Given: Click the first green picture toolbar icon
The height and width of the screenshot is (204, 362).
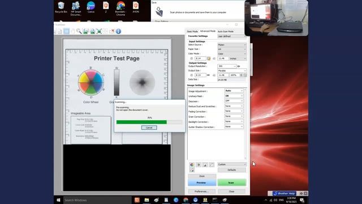Looking at the screenshot, I should 85,31.
